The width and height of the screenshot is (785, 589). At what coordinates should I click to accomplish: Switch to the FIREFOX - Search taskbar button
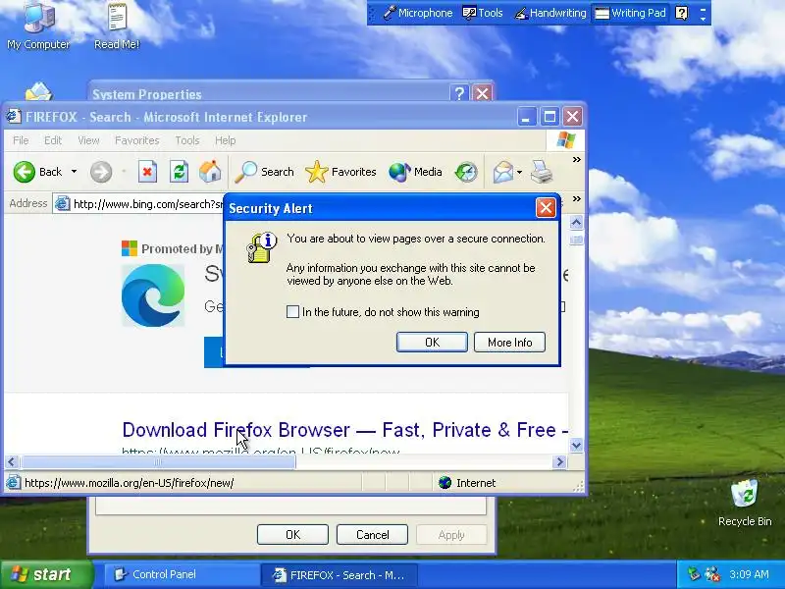pyautogui.click(x=339, y=574)
